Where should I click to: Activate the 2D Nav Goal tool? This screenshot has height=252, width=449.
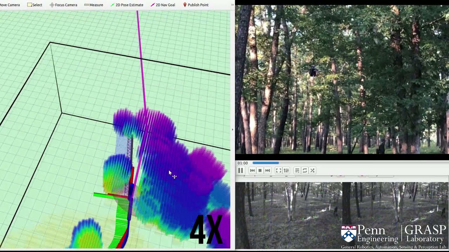(x=163, y=5)
